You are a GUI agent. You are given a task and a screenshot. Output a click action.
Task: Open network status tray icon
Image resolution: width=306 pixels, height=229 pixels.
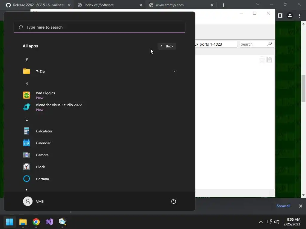(x=270, y=222)
